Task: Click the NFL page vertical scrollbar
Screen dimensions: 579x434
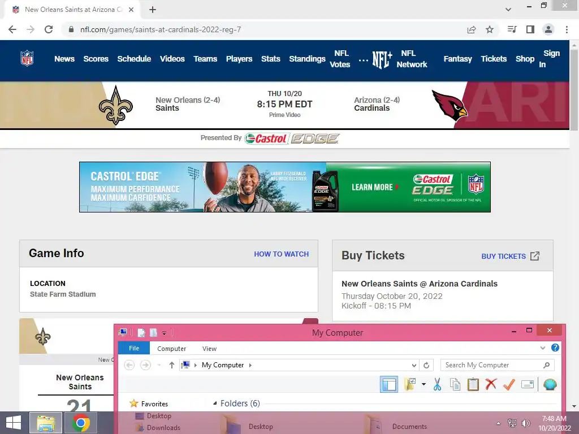Action: 574,90
